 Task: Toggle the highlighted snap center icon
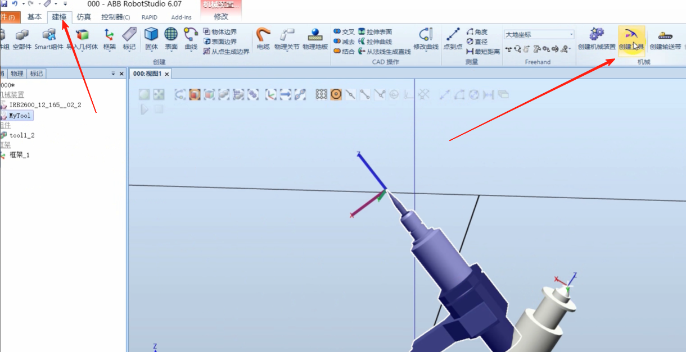pyautogui.click(x=336, y=95)
